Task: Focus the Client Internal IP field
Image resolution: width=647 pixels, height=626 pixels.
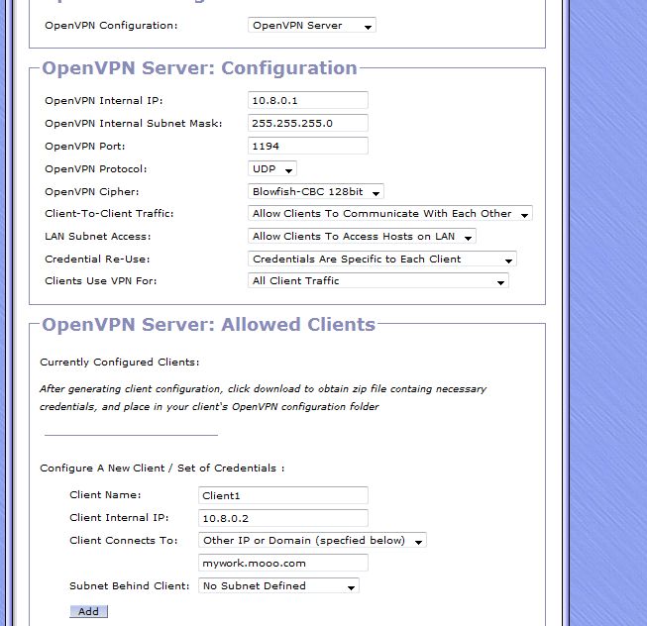Action: 282,518
